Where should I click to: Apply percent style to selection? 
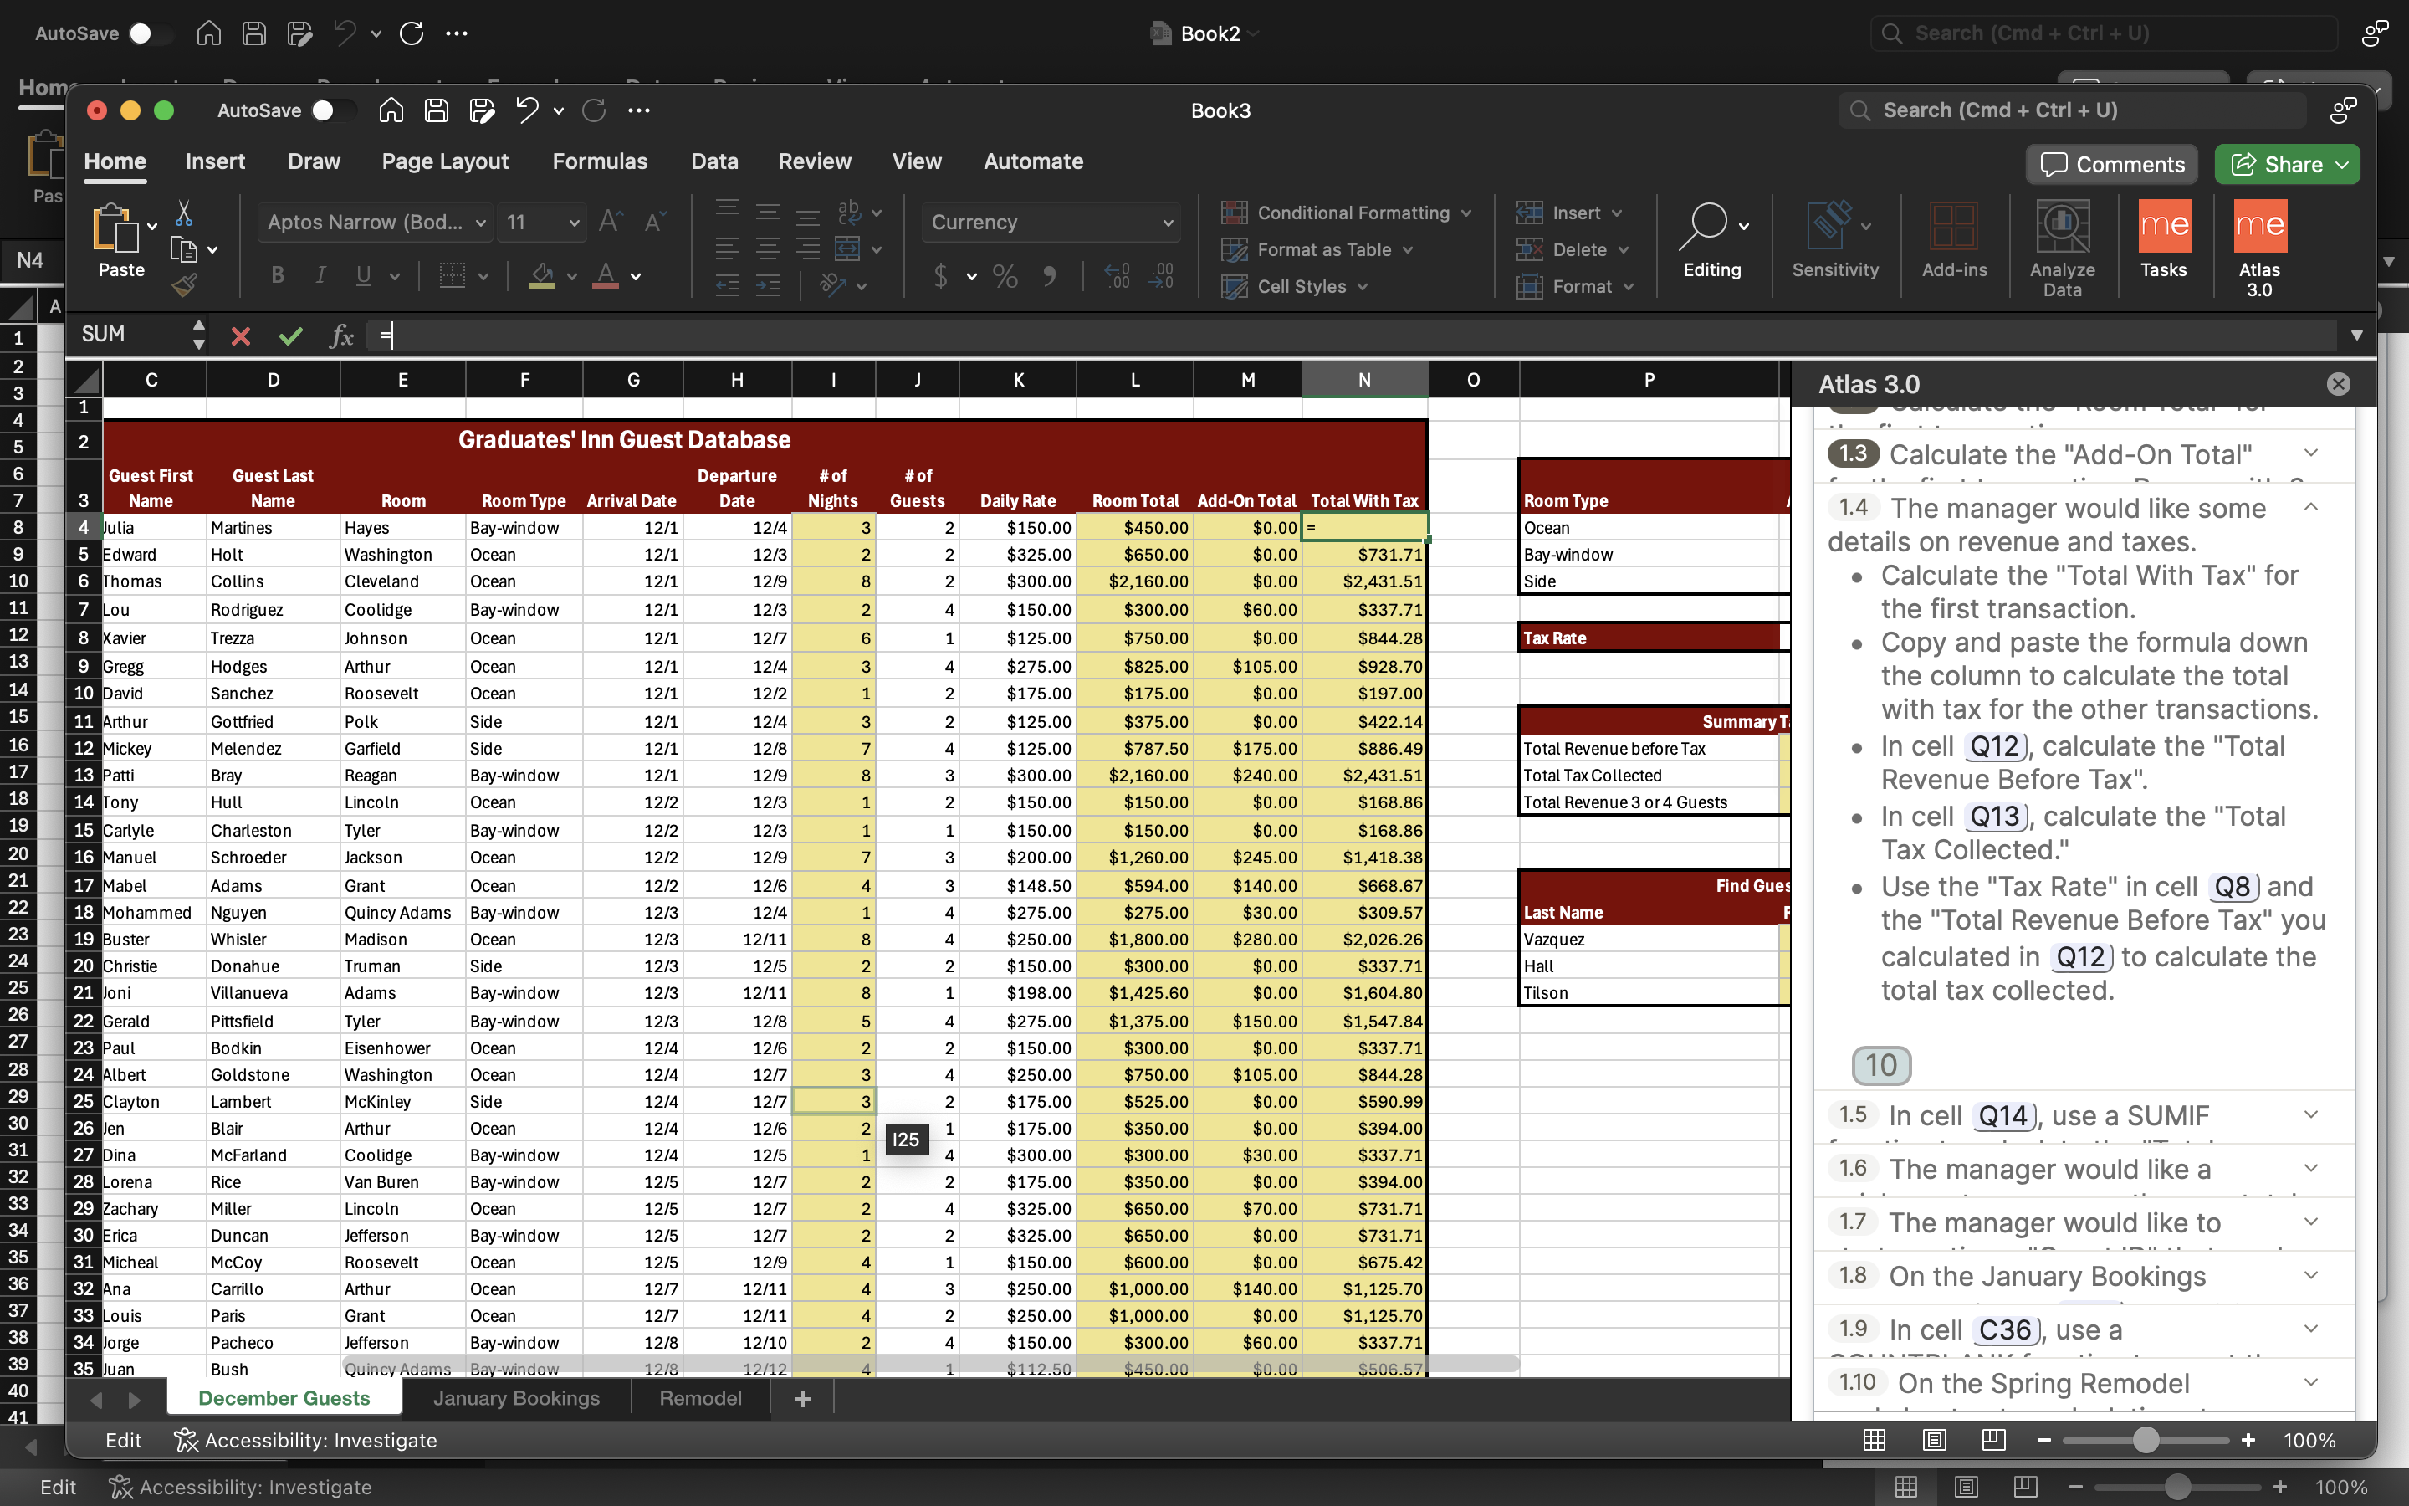click(x=1004, y=277)
